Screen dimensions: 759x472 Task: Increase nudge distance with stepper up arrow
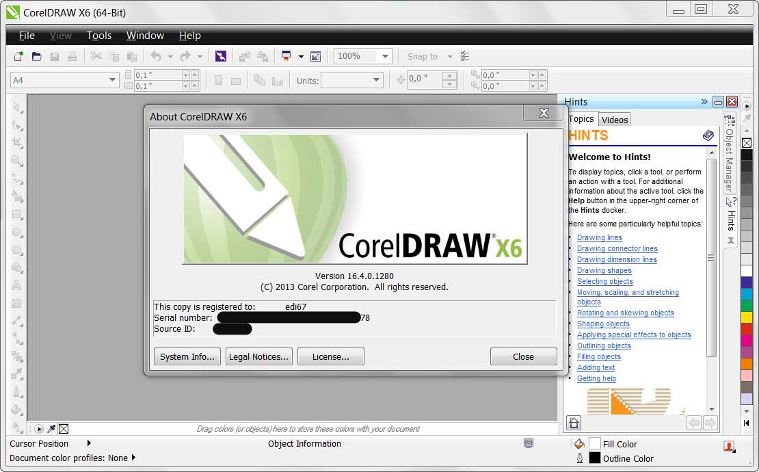point(450,75)
